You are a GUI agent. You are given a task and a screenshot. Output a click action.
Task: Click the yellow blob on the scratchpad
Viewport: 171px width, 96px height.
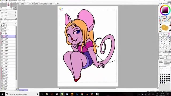coord(165,27)
